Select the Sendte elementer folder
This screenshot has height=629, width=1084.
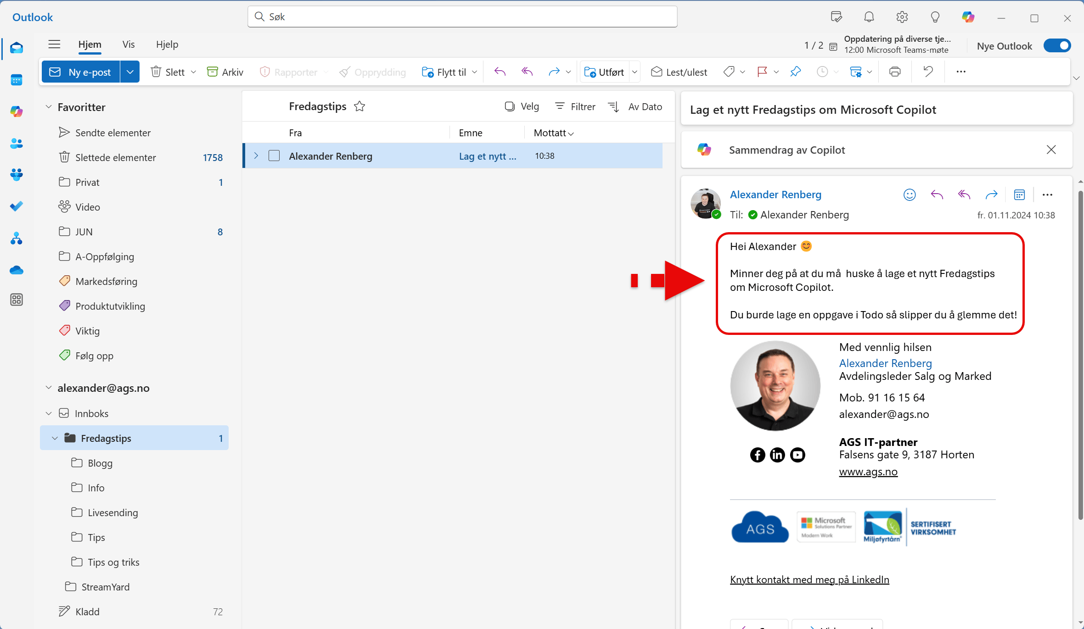[x=134, y=133]
